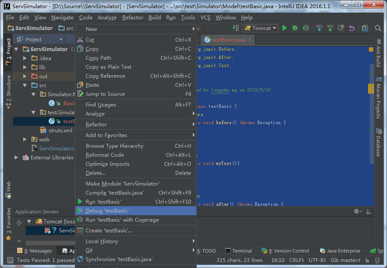Screen dimensions: 387x268
Task: Collapse the ServSimulator root tree node
Action: point(16,49)
